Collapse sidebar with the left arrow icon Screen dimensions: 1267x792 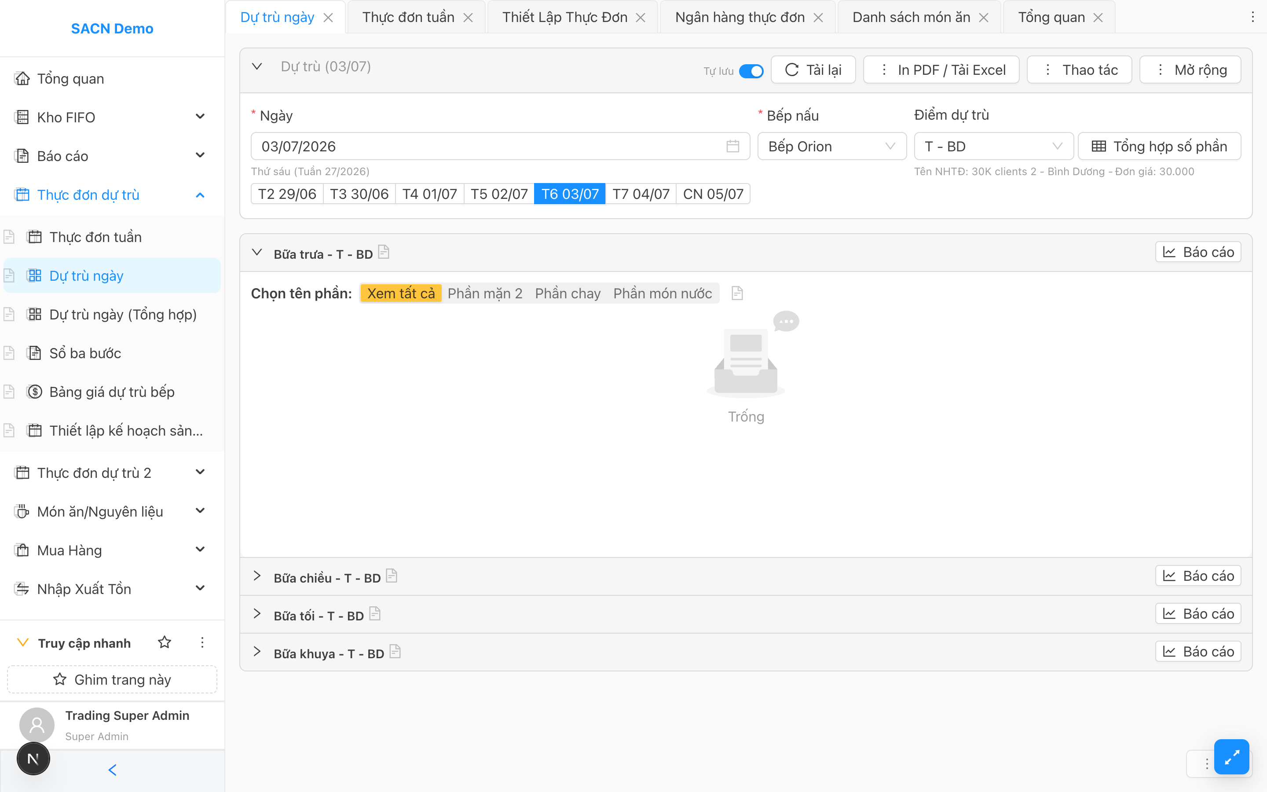pyautogui.click(x=112, y=770)
